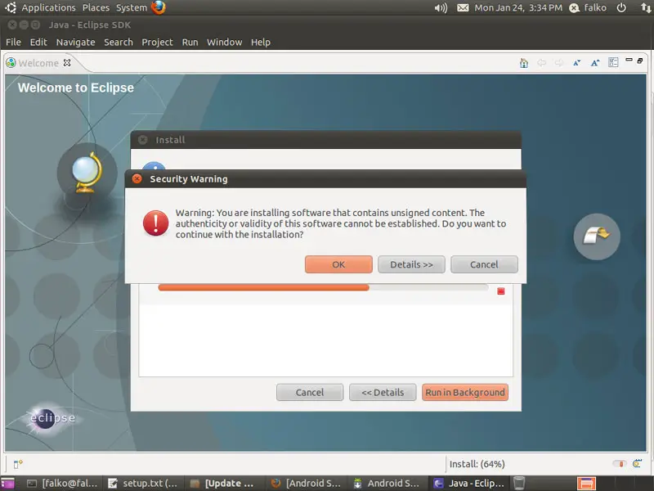The width and height of the screenshot is (654, 491).
Task: Click Cancel in the Security Warning dialog
Action: pos(484,264)
